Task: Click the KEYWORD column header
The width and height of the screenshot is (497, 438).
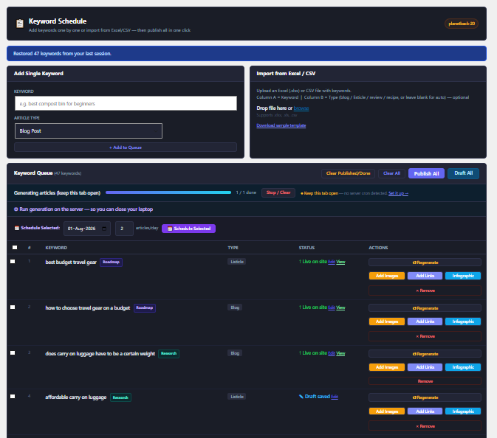Action: [x=56, y=248]
